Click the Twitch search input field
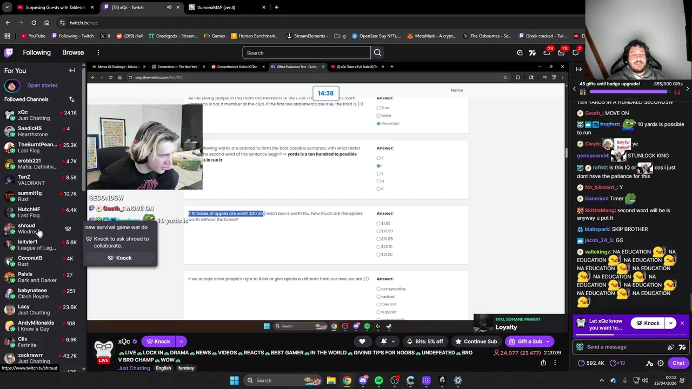This screenshot has height=389, width=692. point(307,53)
